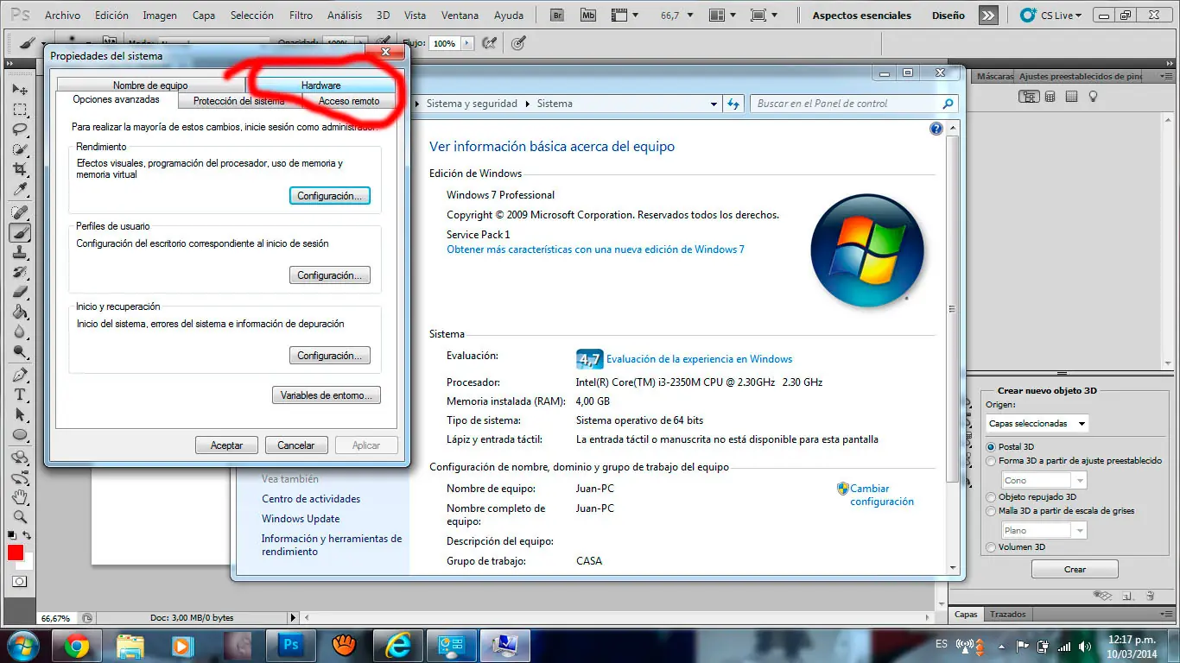1180x663 pixels.
Task: Click the Variables de entorno button
Action: [x=327, y=395]
